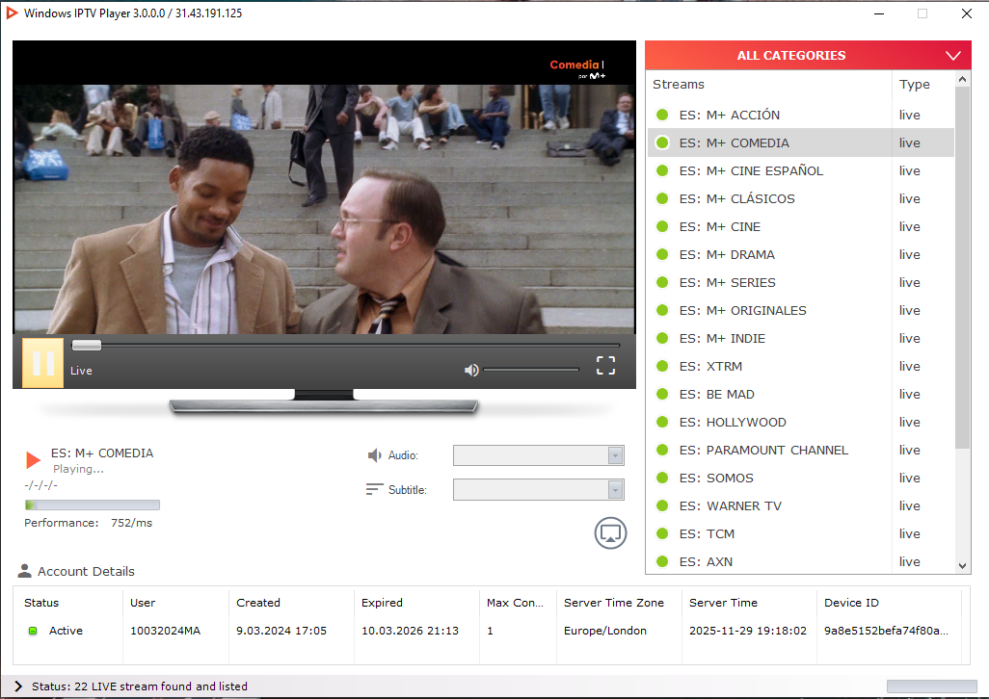Screen dimensions: 989x699
Task: Click the Type column header
Action: (x=915, y=84)
